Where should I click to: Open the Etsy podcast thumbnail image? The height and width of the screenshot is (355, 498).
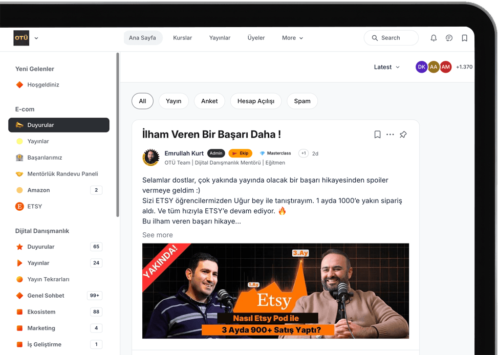coord(275,291)
